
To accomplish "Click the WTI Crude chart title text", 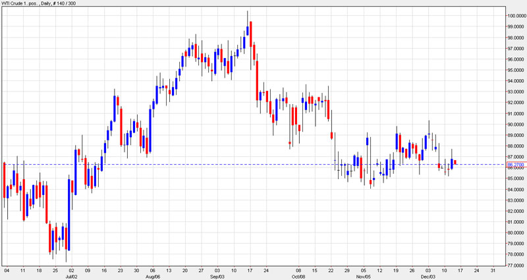I will 39,3.
